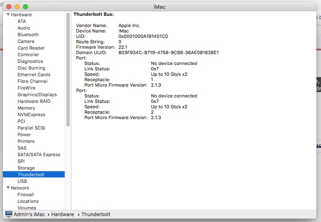Collapse the Hardware section triangle

pos(8,15)
